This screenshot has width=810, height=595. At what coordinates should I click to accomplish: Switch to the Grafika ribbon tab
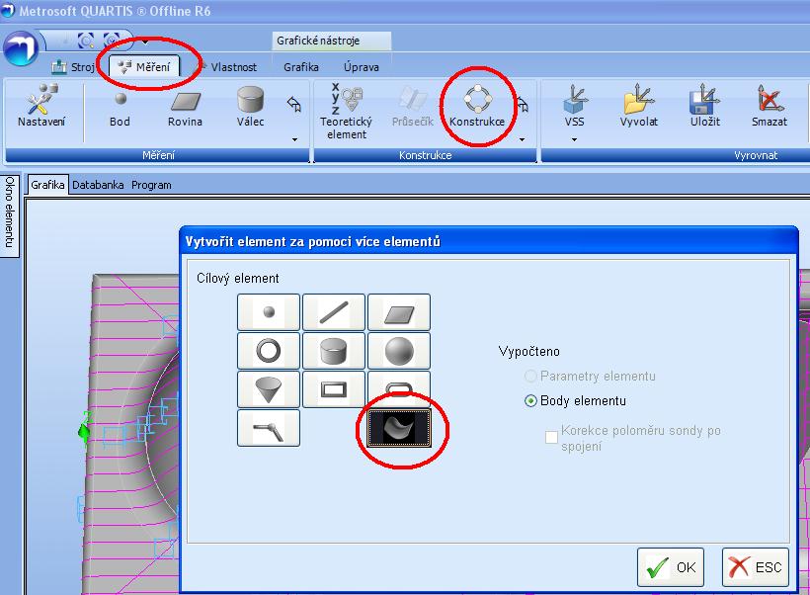click(301, 66)
